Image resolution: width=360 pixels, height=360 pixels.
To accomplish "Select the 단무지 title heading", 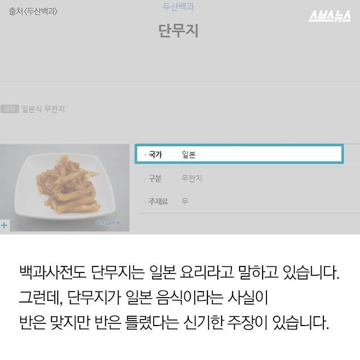I will pos(178,31).
